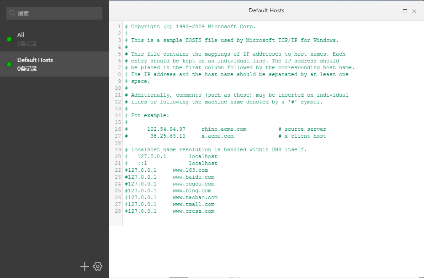Screen dimensions: 424x278
Task: Place cursor on www.sogou.com line
Action: (170, 184)
